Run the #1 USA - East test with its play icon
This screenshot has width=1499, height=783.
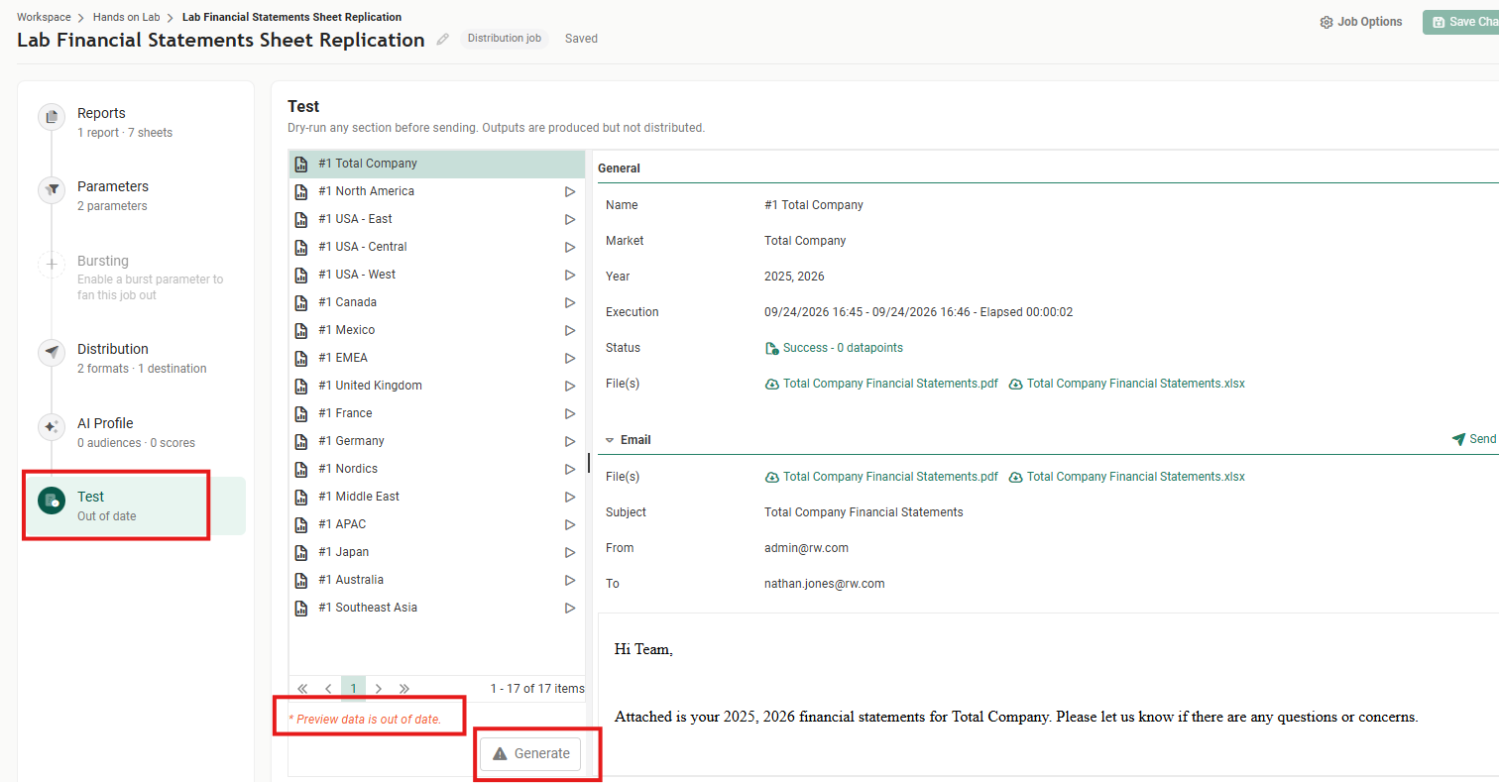570,219
